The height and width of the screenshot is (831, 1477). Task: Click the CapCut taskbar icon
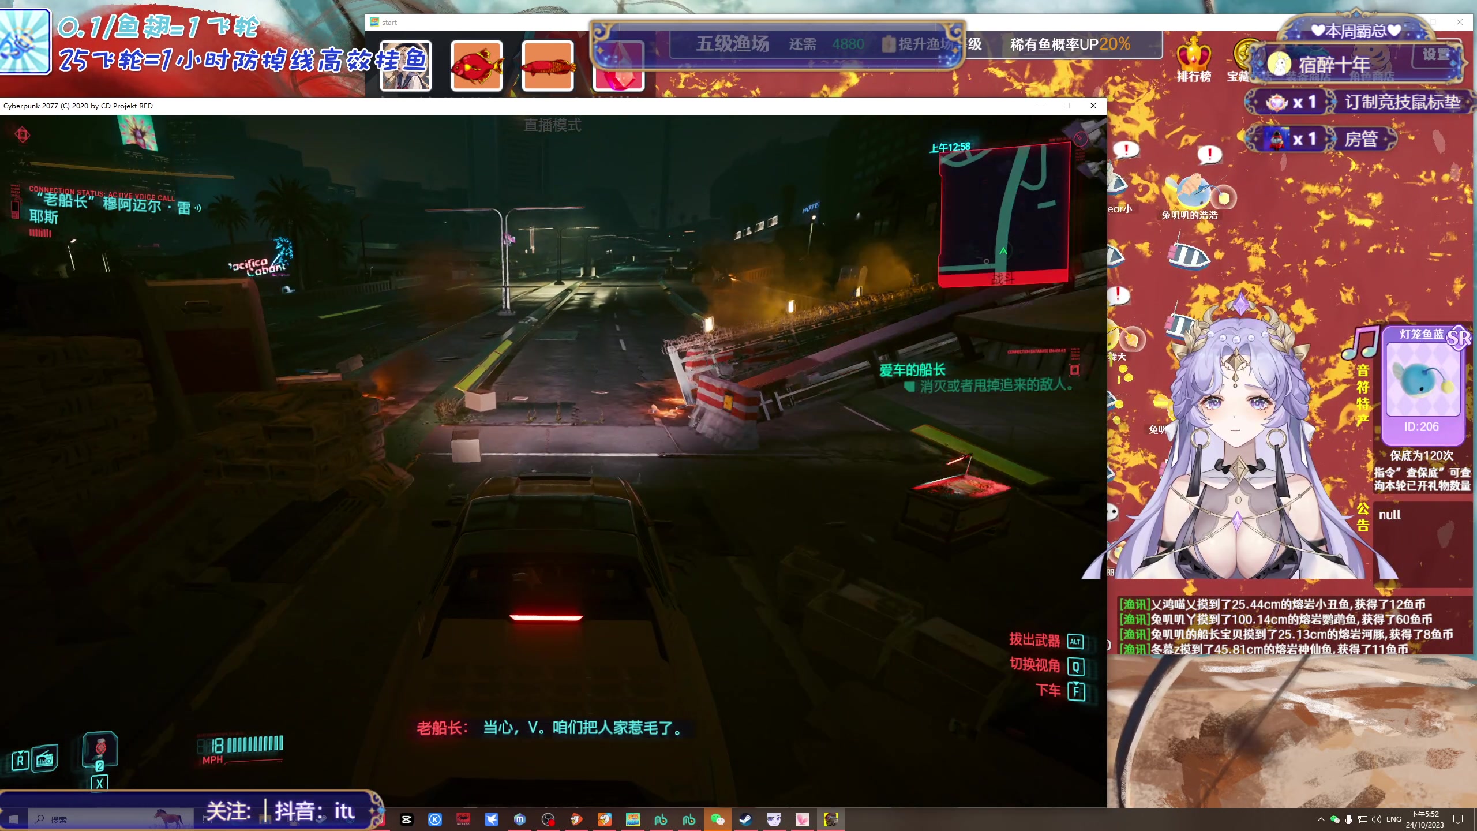(x=407, y=819)
